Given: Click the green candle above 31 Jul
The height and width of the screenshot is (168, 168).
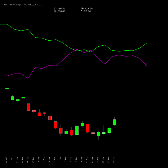Looking at the screenshot, I should (x=12, y=98).
